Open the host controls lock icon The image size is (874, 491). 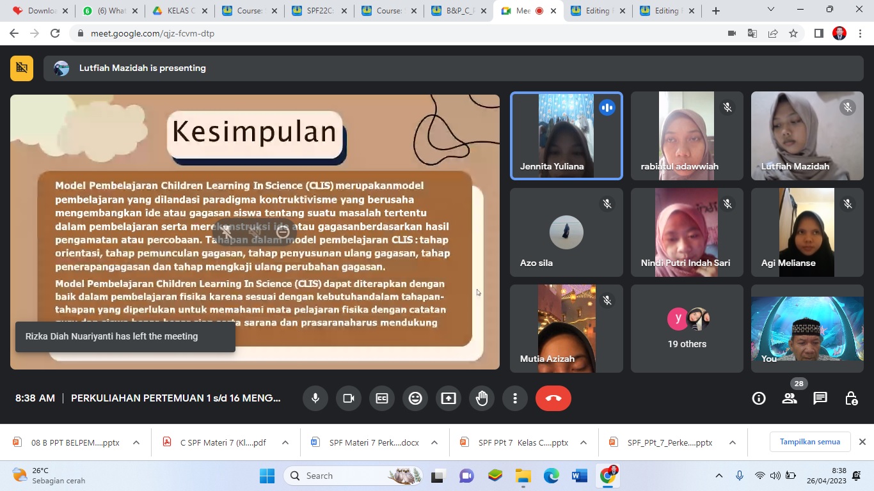[x=851, y=398]
